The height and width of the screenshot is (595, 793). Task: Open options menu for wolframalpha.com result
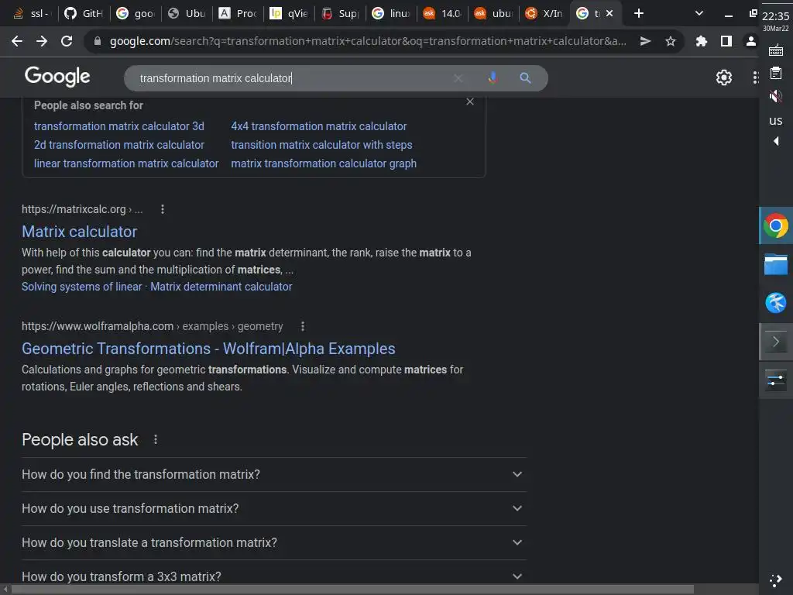303,326
